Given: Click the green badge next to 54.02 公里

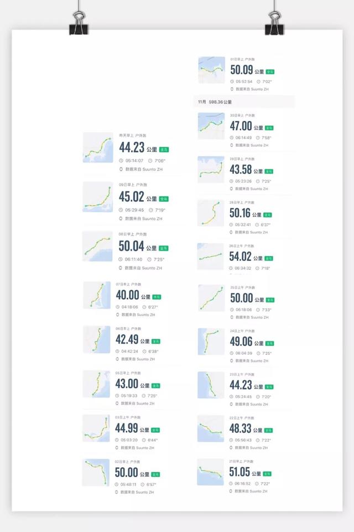Looking at the screenshot, I should (269, 259).
